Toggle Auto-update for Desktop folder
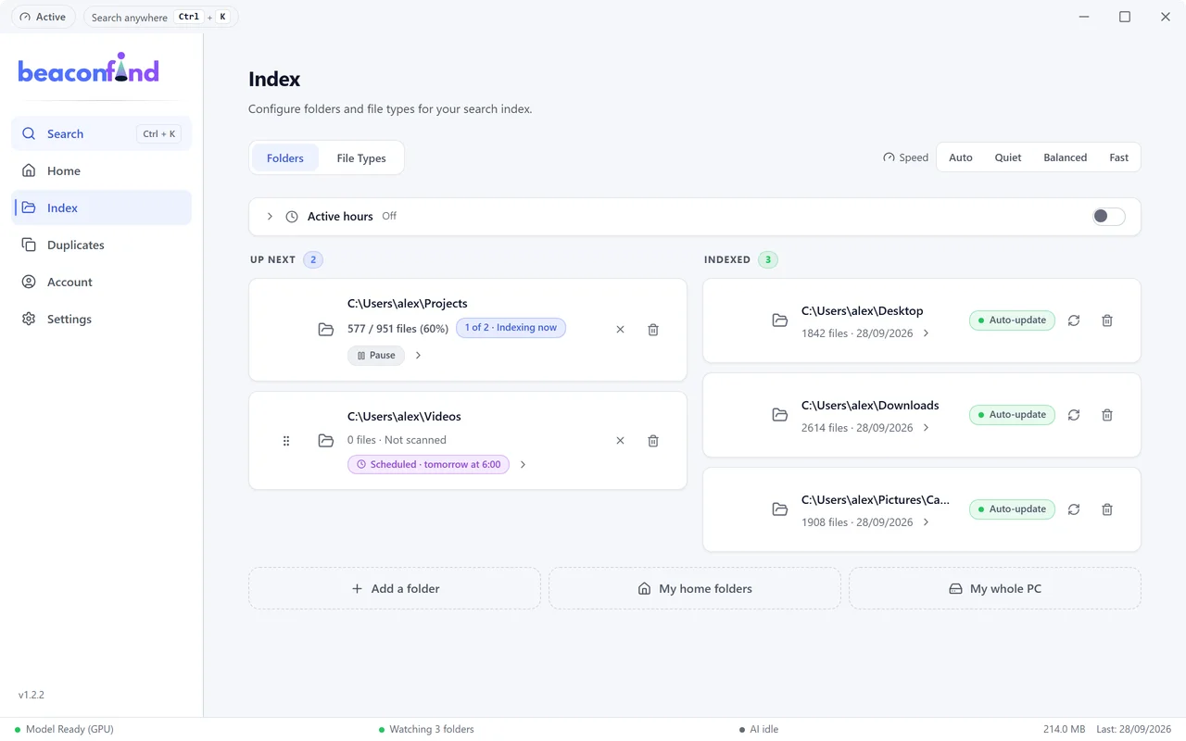Viewport: 1186px width, 741px height. point(1012,320)
